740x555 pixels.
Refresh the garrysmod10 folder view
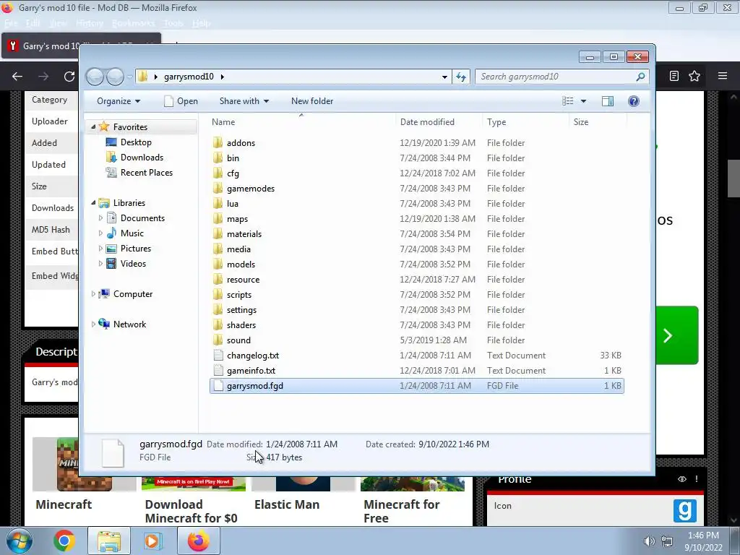tap(461, 77)
